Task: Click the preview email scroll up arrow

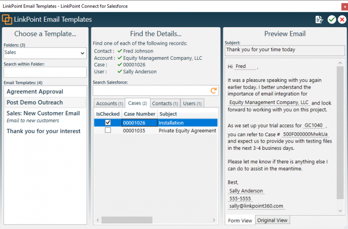Action: pyautogui.click(x=340, y=63)
